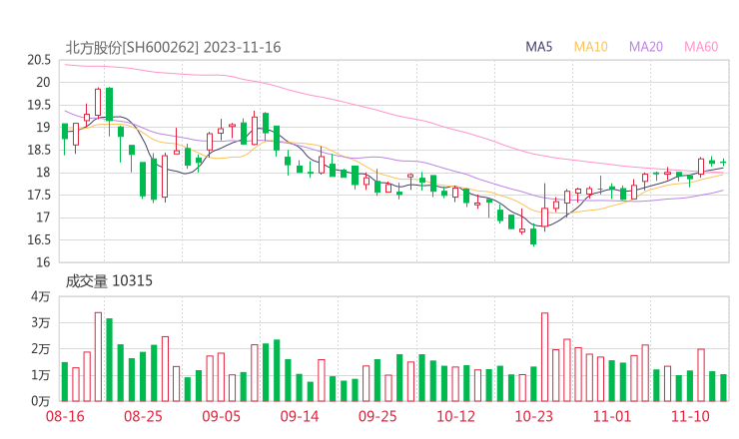This screenshot has width=739, height=439.
Task: Click the MA5 legend label
Action: point(538,47)
